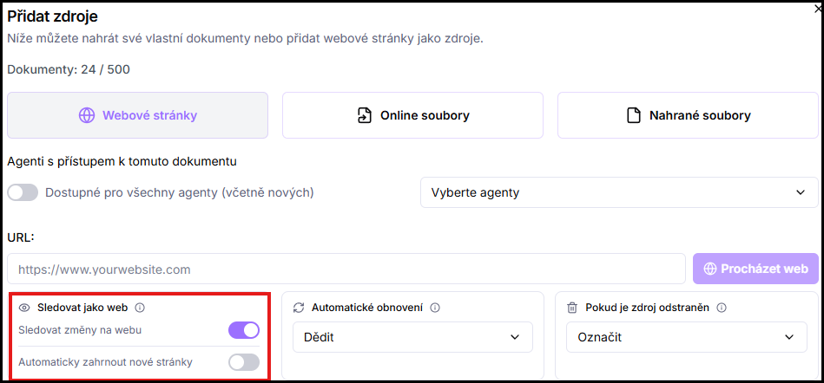The image size is (824, 383).
Task: Click the Procházet web button
Action: [755, 269]
